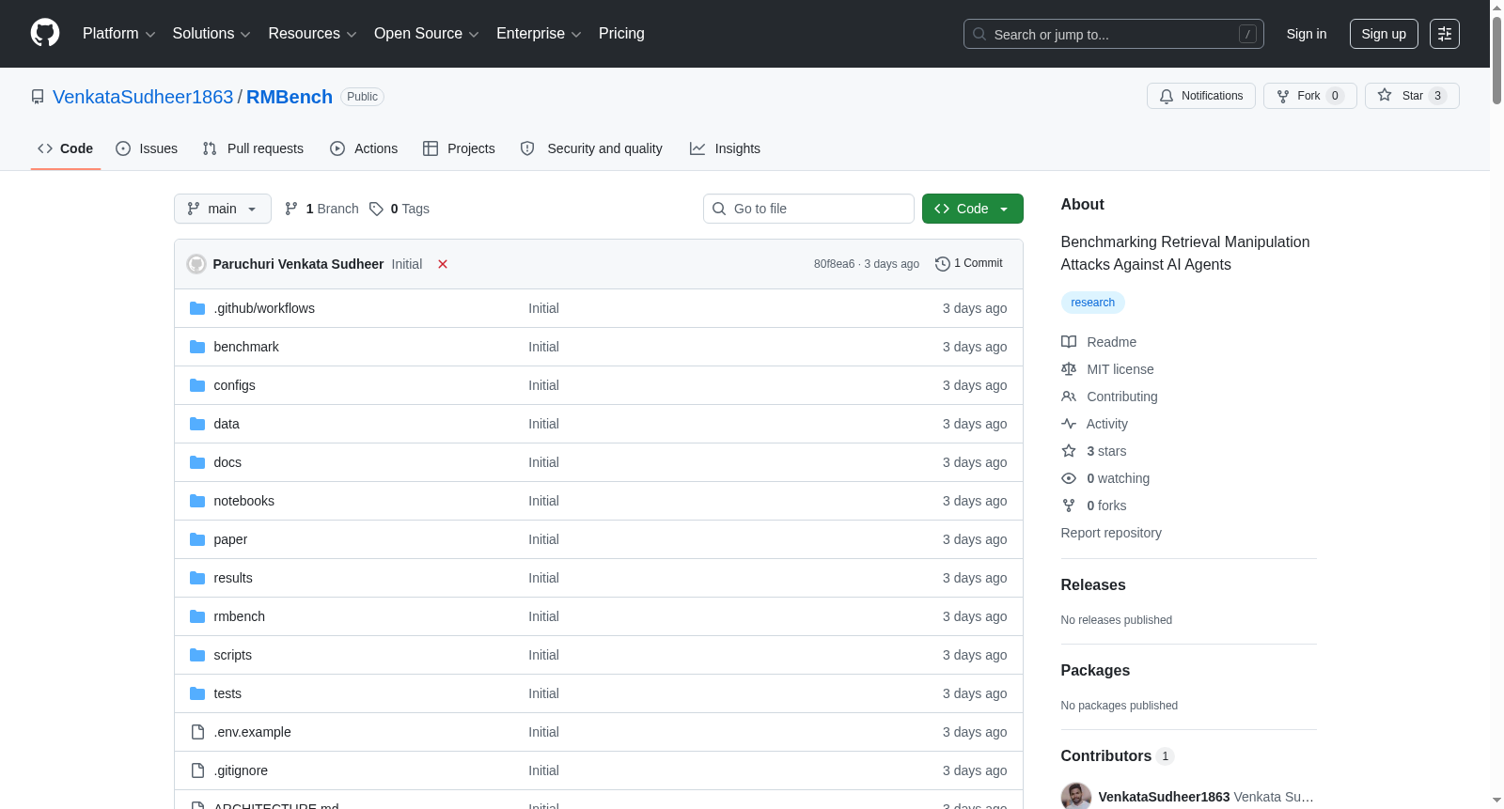Image resolution: width=1504 pixels, height=809 pixels.
Task: Click the Readme book icon
Action: (x=1069, y=342)
